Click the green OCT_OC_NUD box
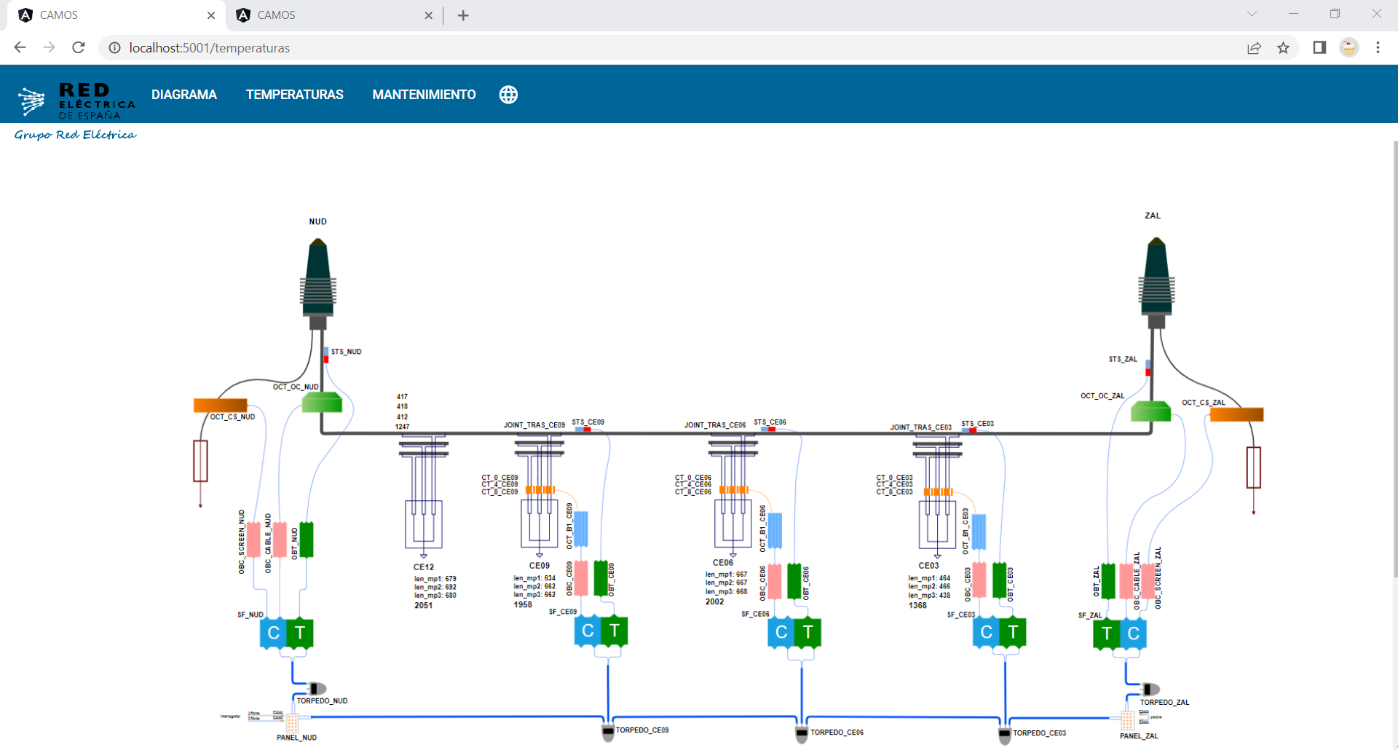Screen dimensions: 1398x750 click(322, 402)
